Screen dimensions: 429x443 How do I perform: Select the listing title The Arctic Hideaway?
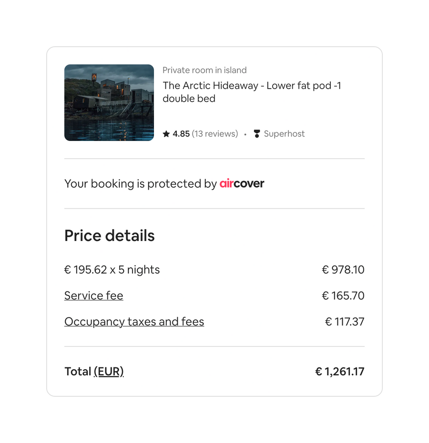click(251, 92)
